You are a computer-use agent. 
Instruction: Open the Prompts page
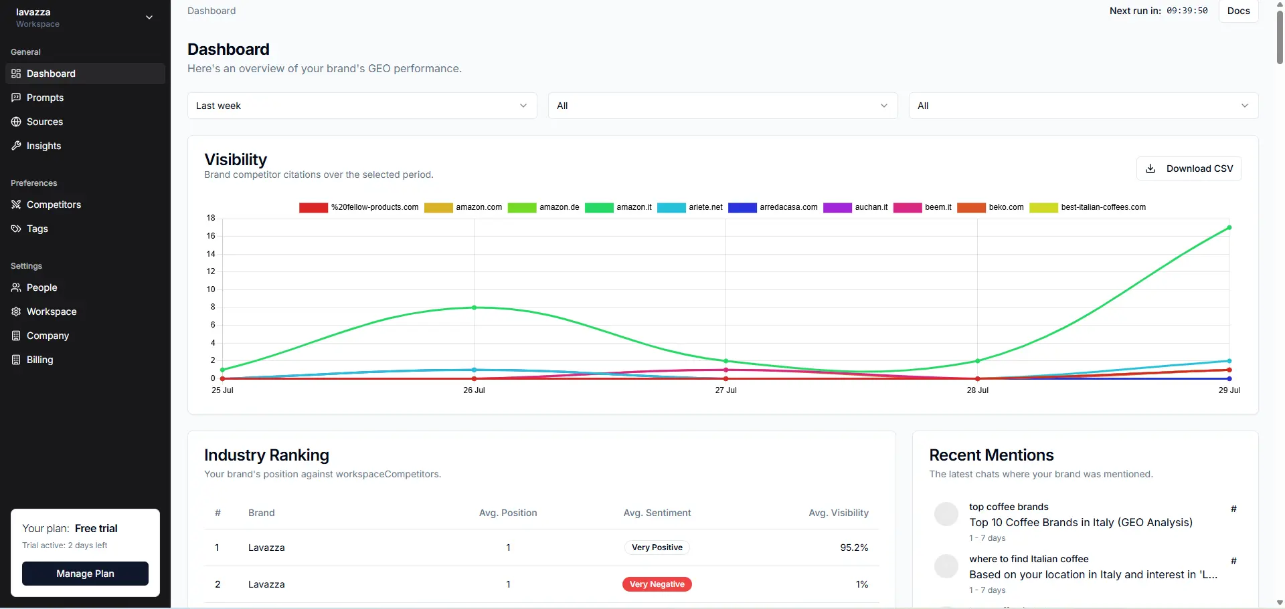(85, 98)
